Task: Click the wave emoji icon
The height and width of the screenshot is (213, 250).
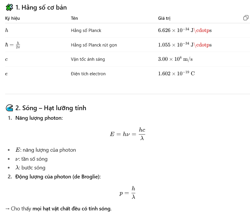Action: click(x=9, y=108)
